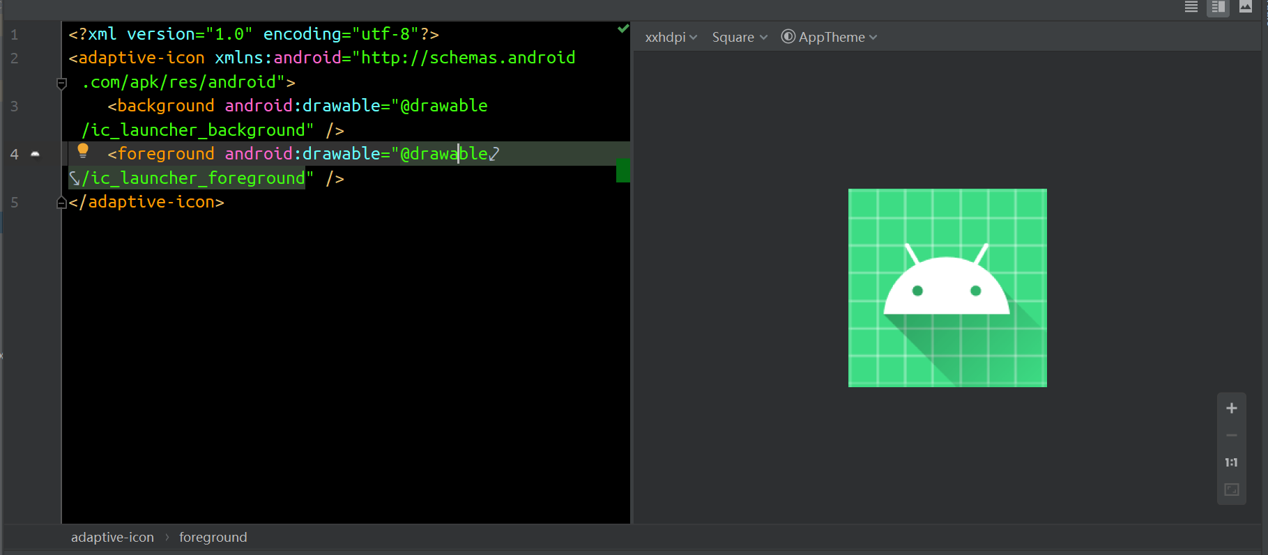Click the green marker in the error stripe
The height and width of the screenshot is (555, 1268).
click(623, 171)
